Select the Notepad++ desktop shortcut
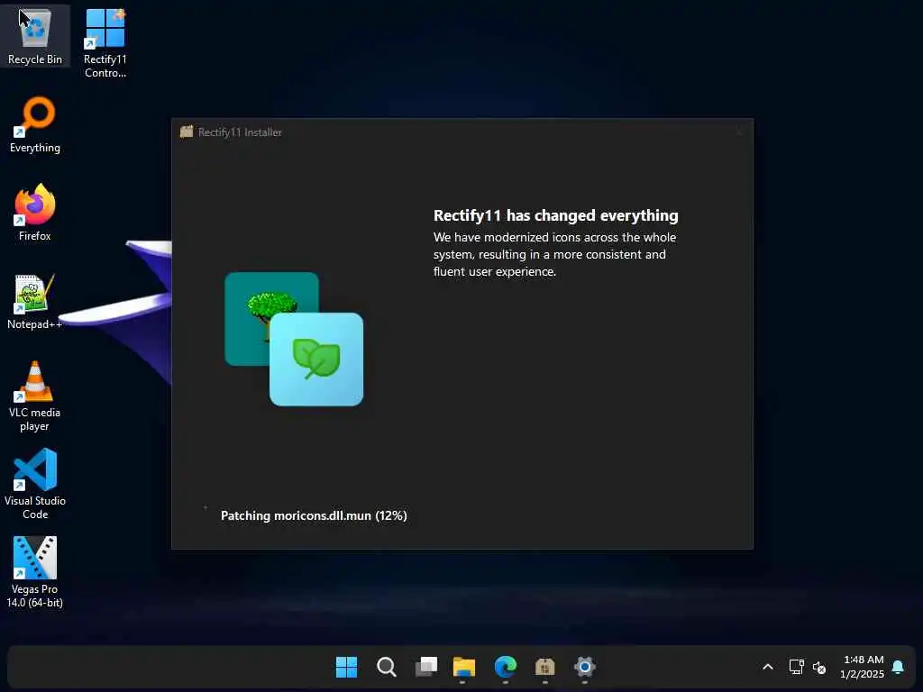The height and width of the screenshot is (692, 923). 35,301
